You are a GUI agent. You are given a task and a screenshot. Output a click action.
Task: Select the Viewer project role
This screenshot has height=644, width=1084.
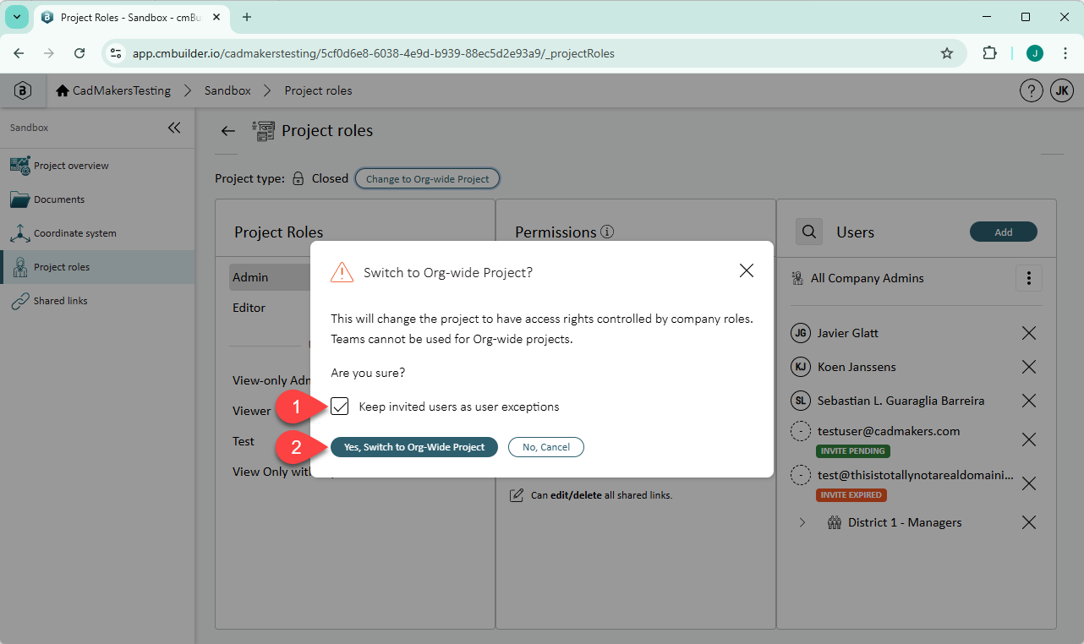(252, 411)
